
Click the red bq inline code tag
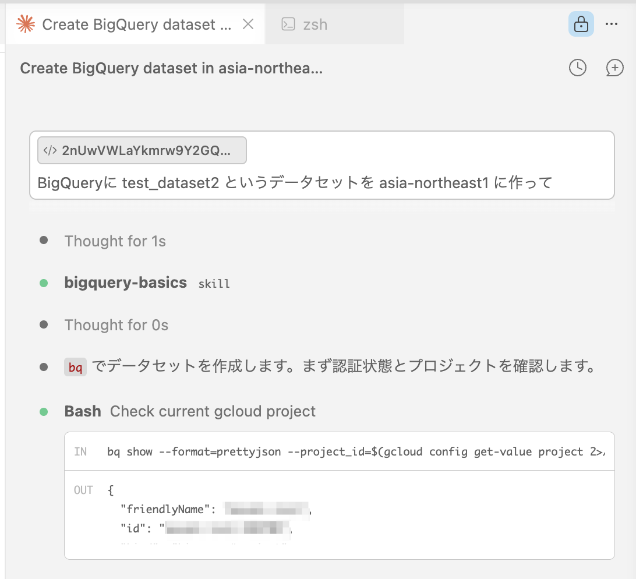point(76,367)
